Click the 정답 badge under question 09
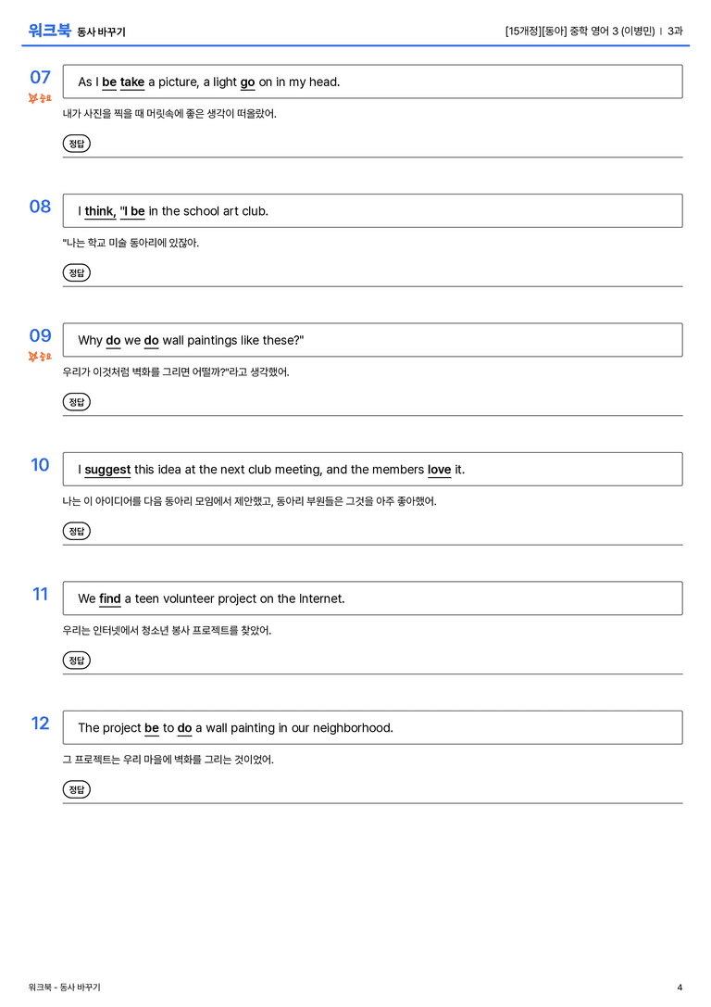Screen dimensions: 711x1007 pyautogui.click(x=76, y=401)
